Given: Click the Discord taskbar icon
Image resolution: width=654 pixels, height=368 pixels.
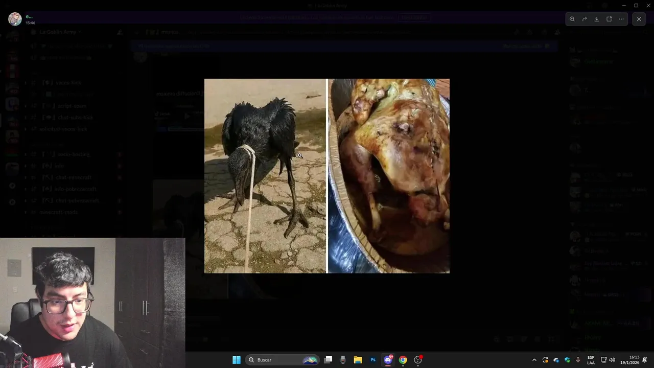Looking at the screenshot, I should click(388, 360).
